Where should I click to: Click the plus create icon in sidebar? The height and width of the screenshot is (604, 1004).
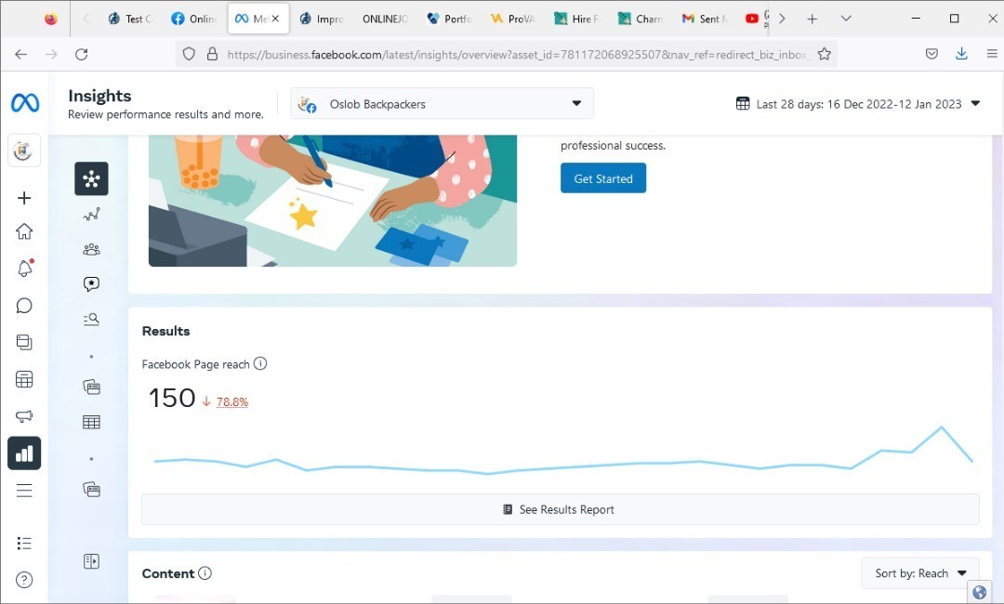[x=24, y=198]
